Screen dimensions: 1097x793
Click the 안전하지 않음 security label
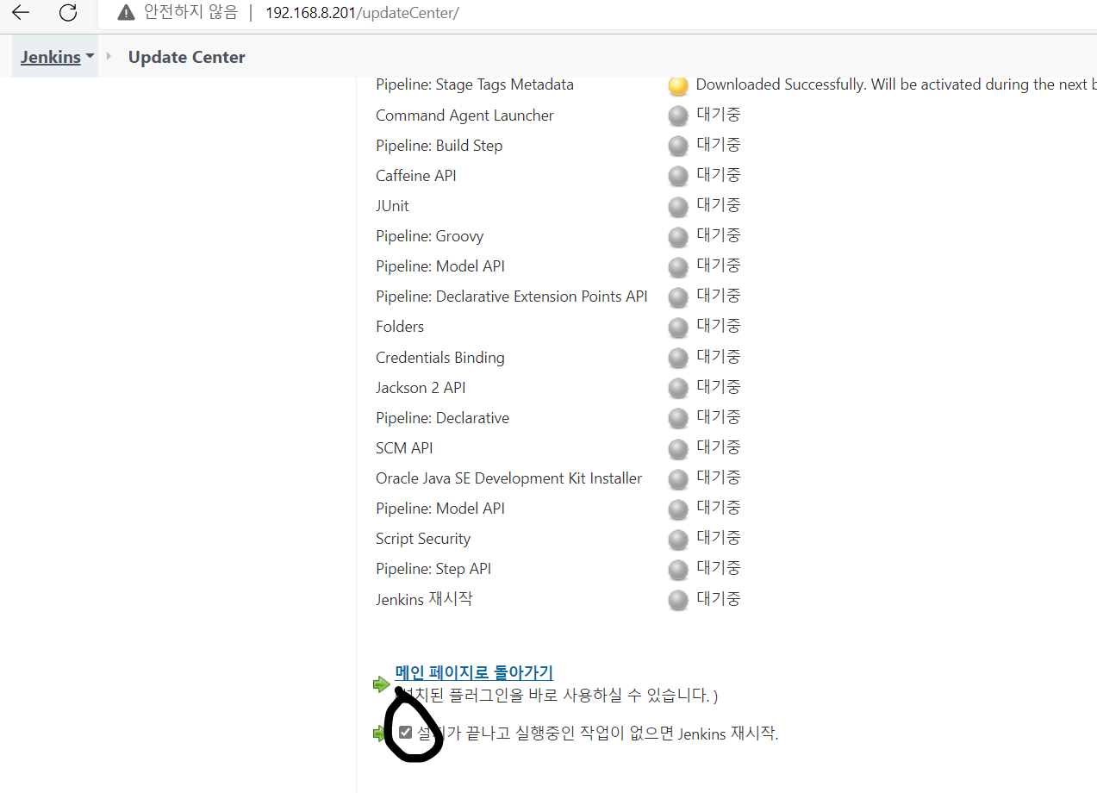(x=190, y=13)
